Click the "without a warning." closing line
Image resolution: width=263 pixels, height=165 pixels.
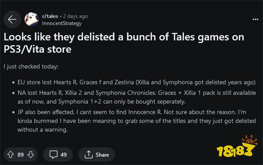(43, 130)
